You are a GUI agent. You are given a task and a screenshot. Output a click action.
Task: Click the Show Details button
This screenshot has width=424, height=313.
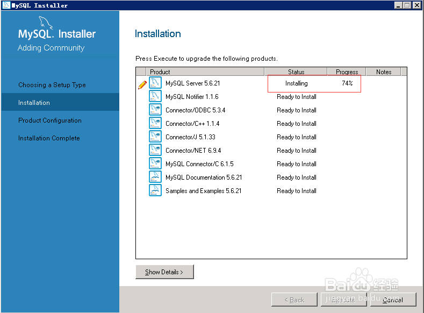click(x=164, y=272)
